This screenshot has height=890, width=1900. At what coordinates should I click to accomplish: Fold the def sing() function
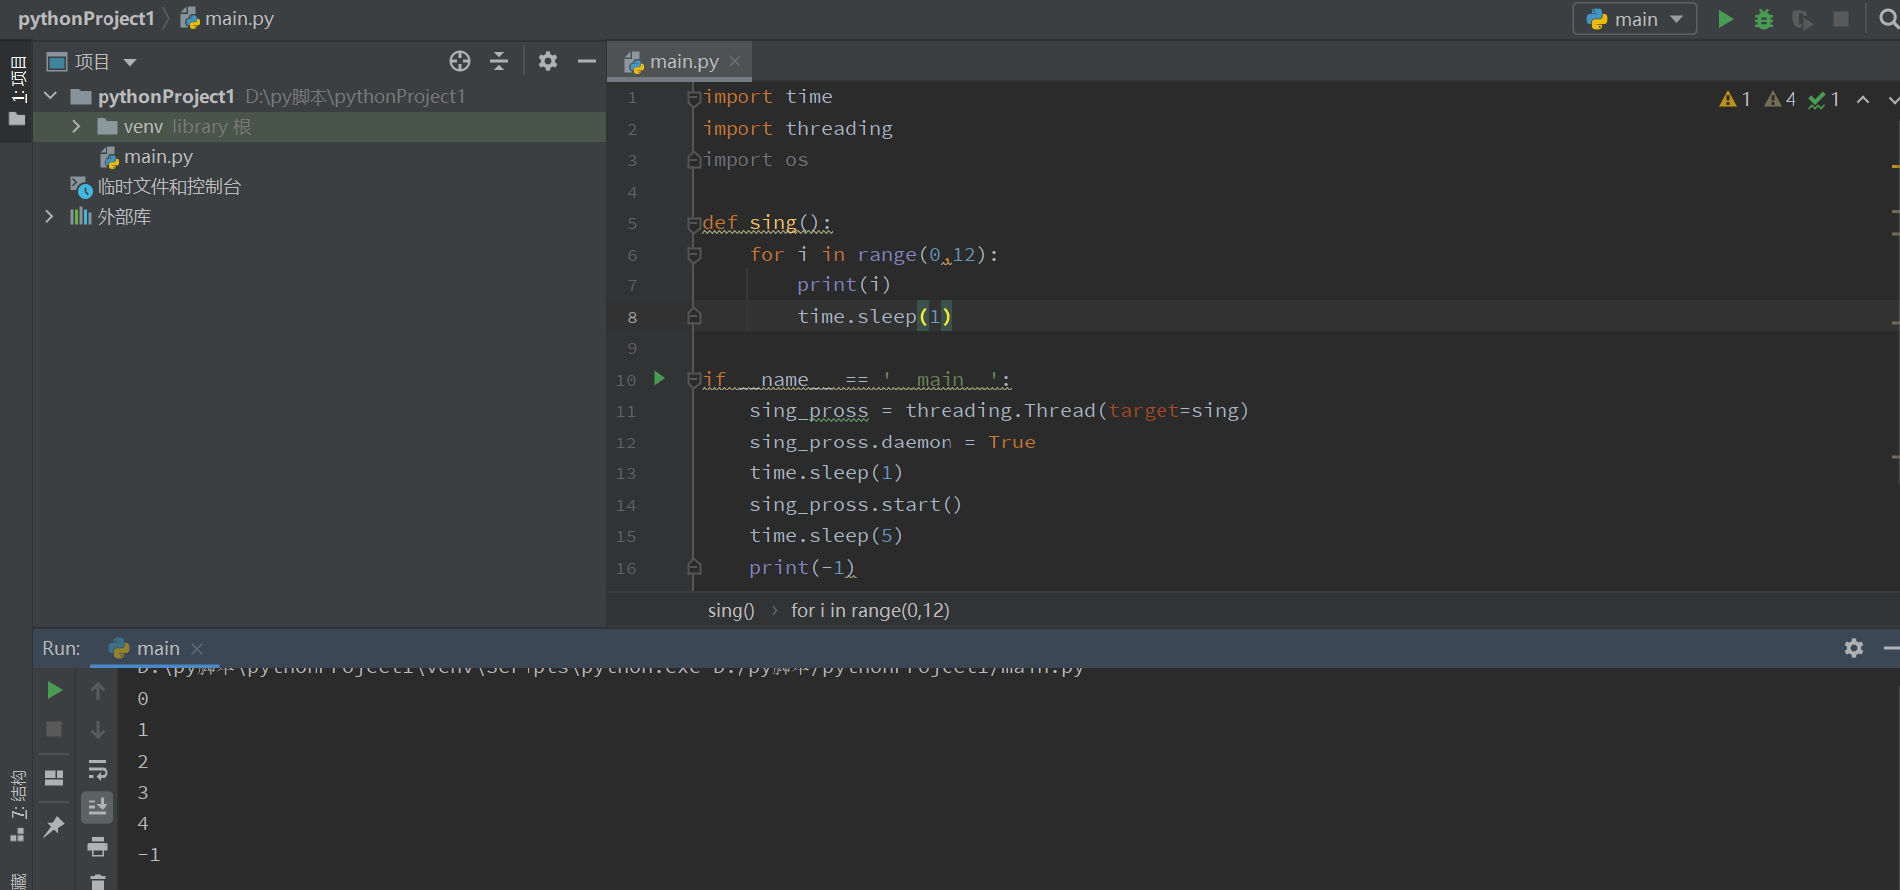tap(694, 223)
